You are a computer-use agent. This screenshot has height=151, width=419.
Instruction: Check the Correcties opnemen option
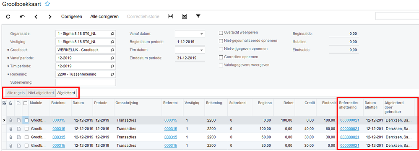pyautogui.click(x=221, y=57)
